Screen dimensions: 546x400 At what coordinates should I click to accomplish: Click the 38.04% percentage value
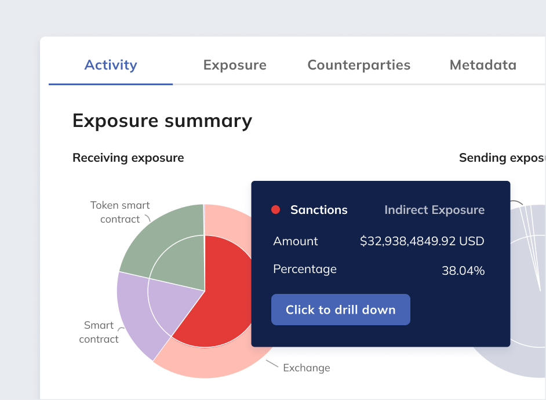pos(463,270)
